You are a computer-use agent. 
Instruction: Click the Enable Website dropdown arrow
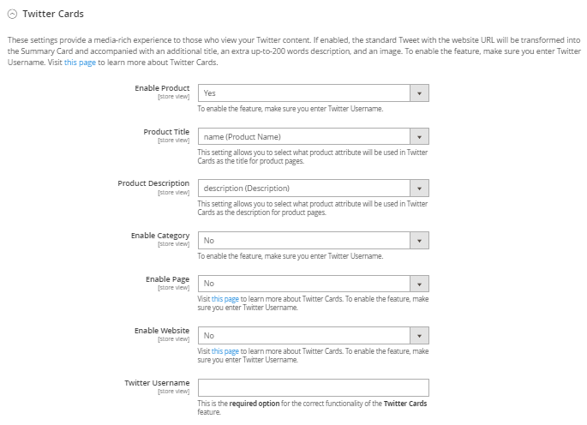click(x=419, y=336)
